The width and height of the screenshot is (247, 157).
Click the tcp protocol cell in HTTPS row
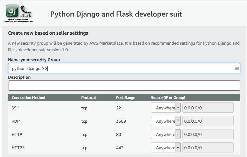84,148
